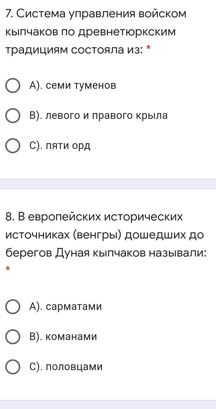Select radio button for половцами
This screenshot has width=216, height=409.
tap(13, 367)
